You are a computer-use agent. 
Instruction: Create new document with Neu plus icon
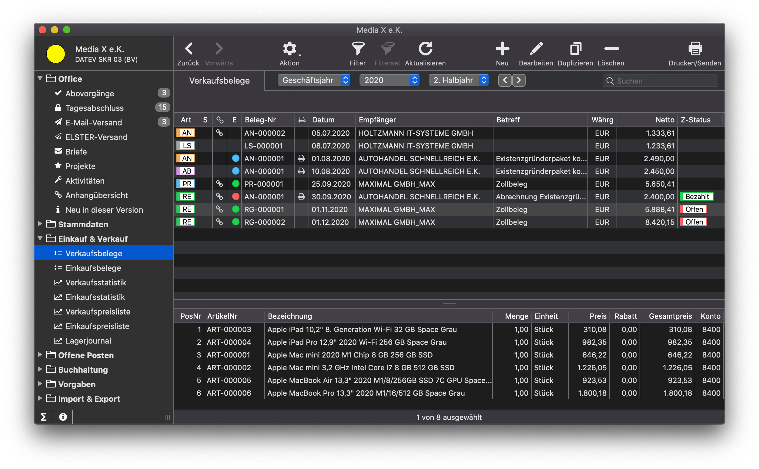502,49
